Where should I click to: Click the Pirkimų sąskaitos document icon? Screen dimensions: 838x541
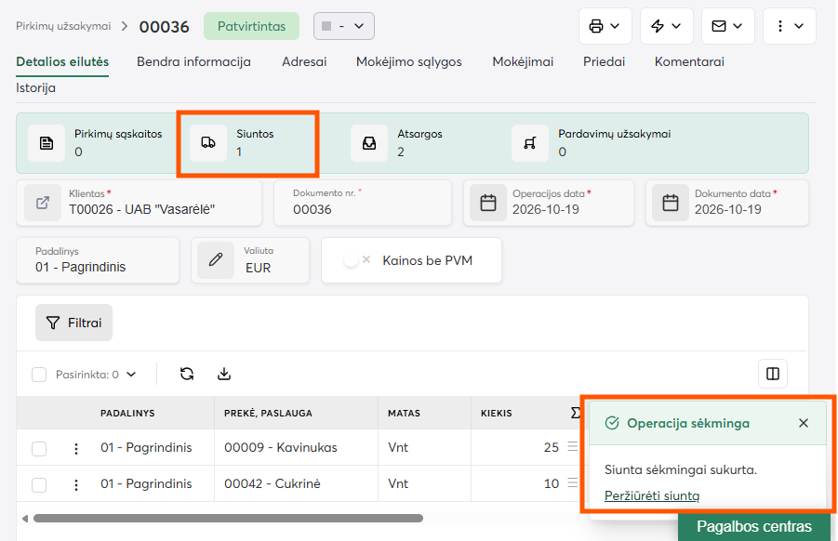point(47,142)
